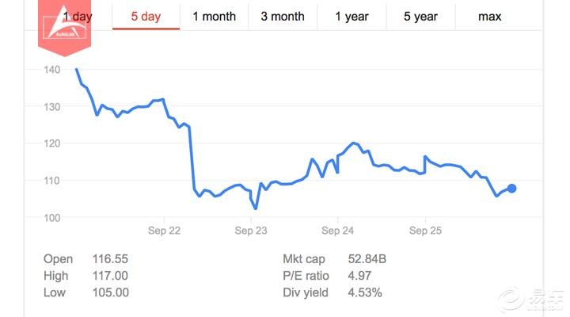Select the Sep 23 axis label
Image resolution: width=570 pixels, height=317 pixels.
[250, 231]
